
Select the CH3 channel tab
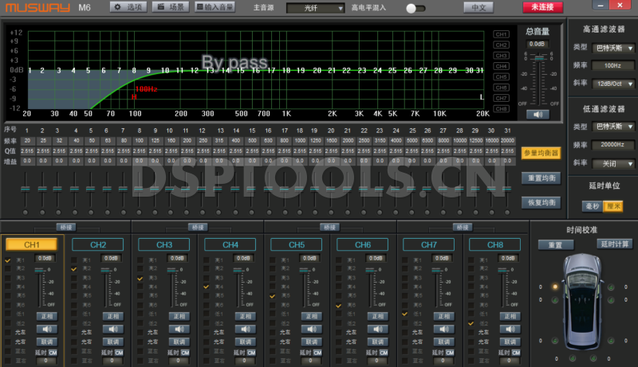click(x=164, y=244)
